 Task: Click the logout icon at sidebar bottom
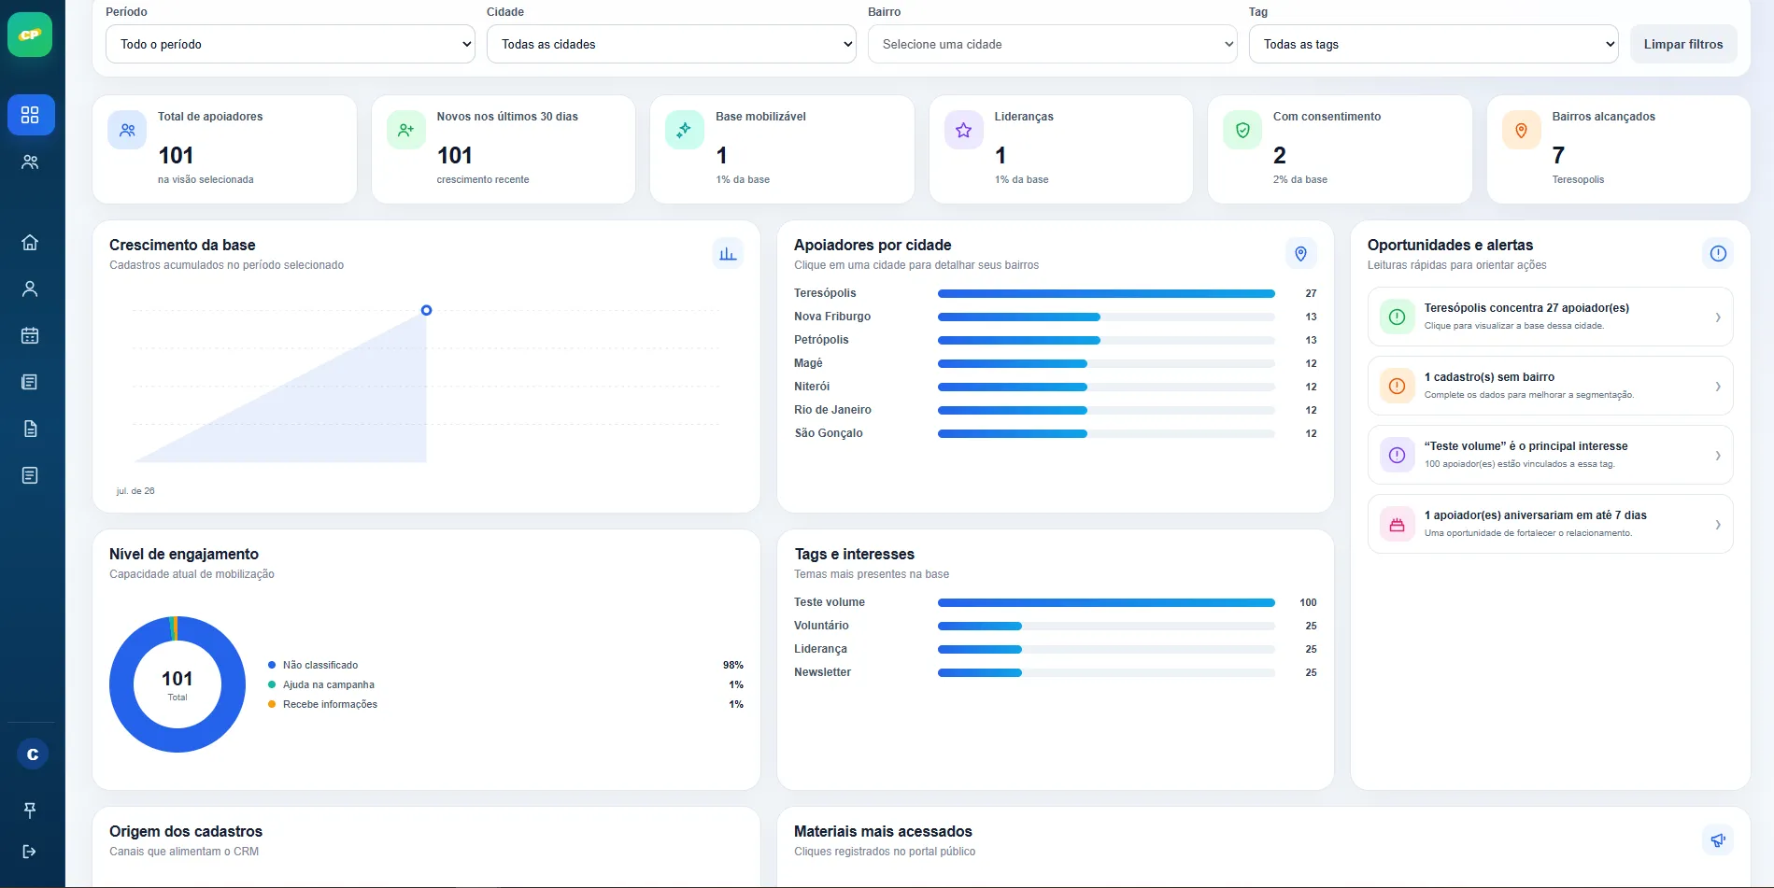[31, 852]
